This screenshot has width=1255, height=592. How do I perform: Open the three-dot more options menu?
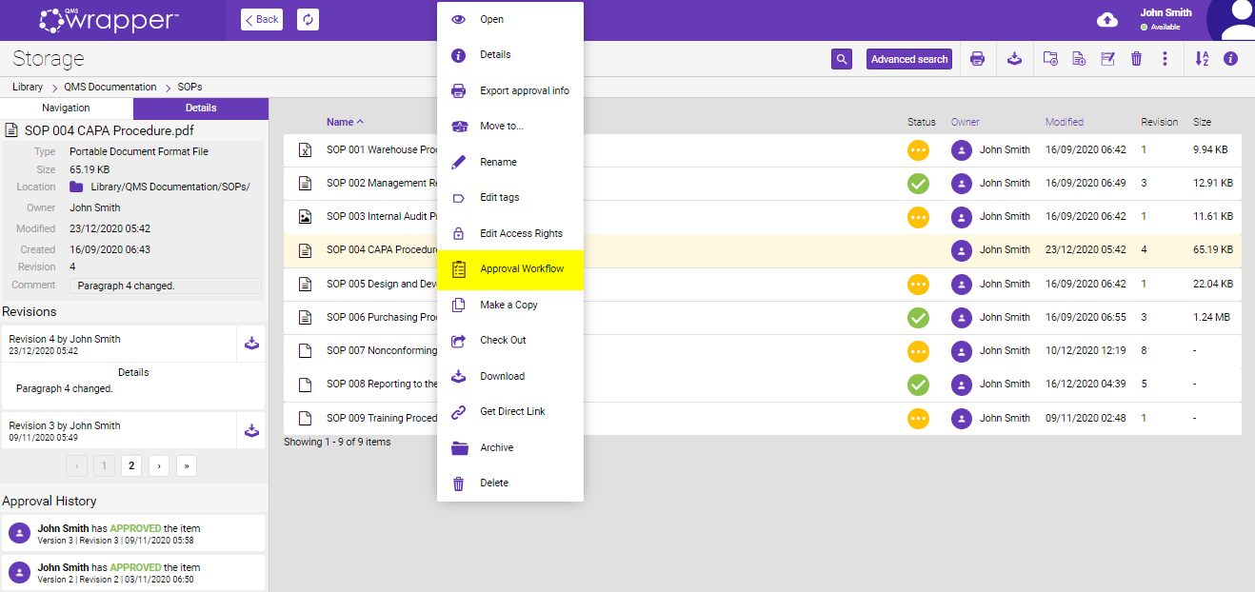[x=1165, y=59]
